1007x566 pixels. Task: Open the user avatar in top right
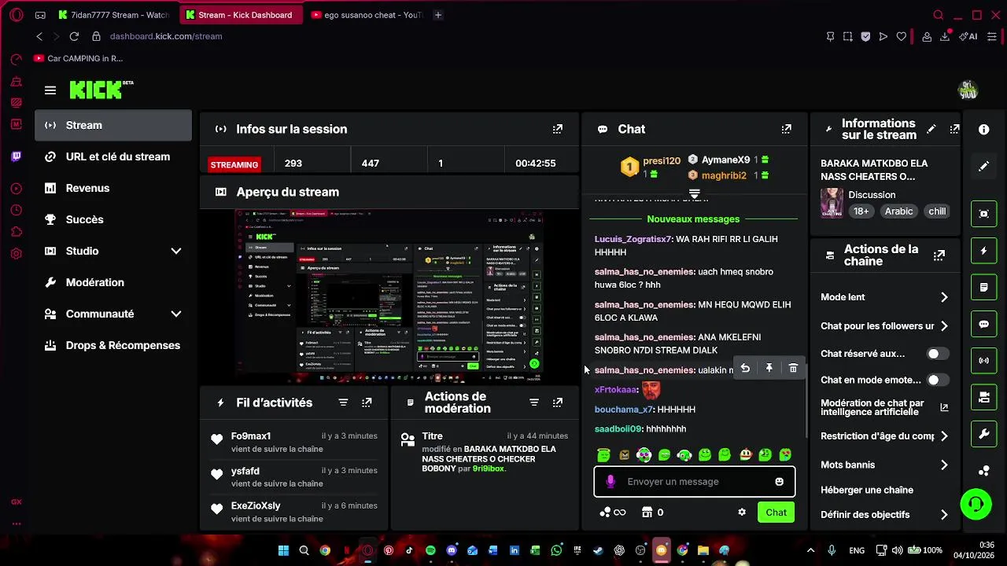coord(968,90)
